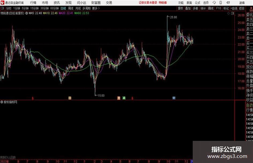Select the 周线 weekly period tab
The height and width of the screenshot is (163, 253).
pyautogui.click(x=71, y=8)
